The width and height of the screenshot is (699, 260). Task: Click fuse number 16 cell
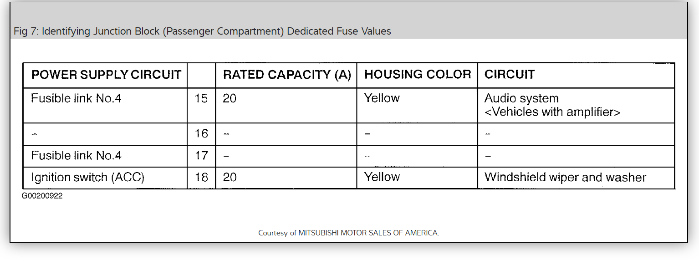[201, 134]
